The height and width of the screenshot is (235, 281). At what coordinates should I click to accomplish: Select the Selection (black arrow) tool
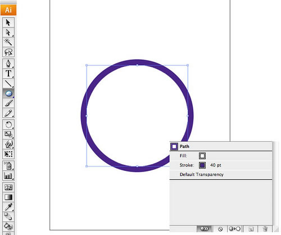tap(8, 22)
